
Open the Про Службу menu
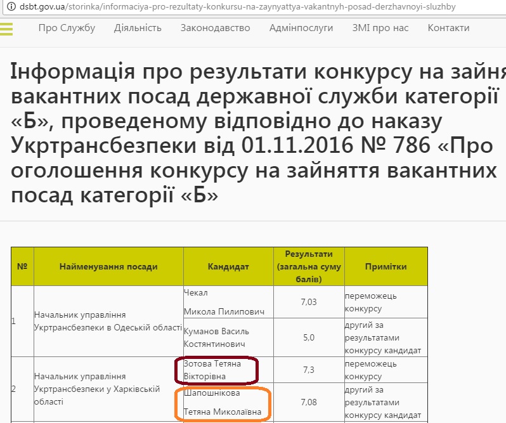(x=67, y=28)
